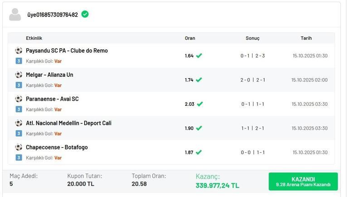The width and height of the screenshot is (349, 197).
Task: Click the KAZANDI green button
Action: [x=303, y=182]
